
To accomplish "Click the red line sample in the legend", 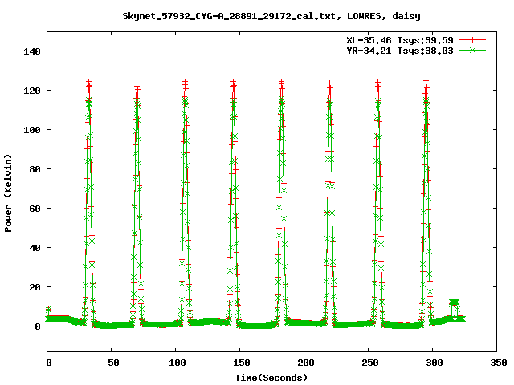I will [472, 40].
